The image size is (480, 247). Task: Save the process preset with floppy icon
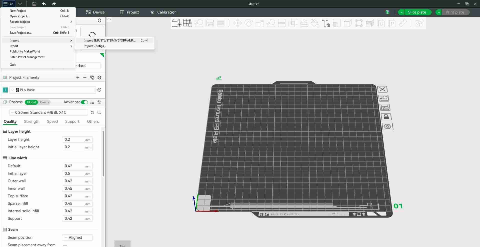point(92,112)
